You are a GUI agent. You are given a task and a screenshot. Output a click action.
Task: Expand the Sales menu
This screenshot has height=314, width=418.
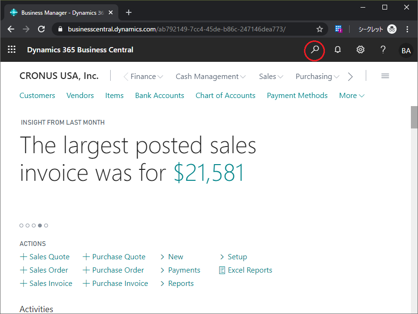point(271,77)
